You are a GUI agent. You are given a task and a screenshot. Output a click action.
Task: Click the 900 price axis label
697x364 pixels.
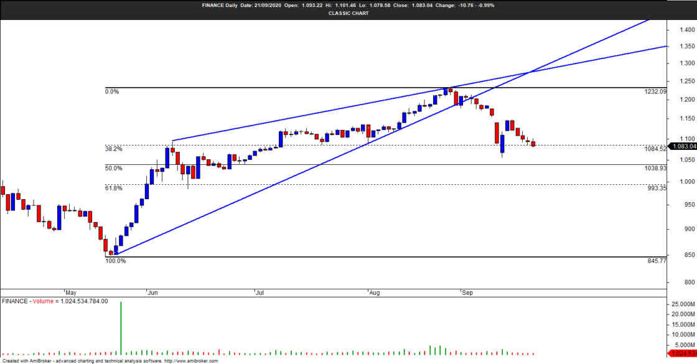tap(690, 230)
